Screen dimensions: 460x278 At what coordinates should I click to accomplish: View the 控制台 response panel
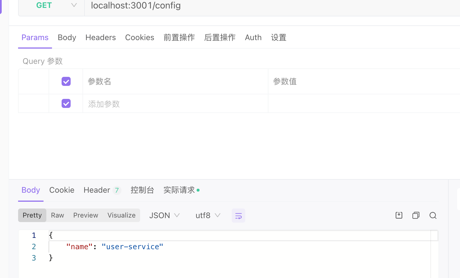(142, 190)
